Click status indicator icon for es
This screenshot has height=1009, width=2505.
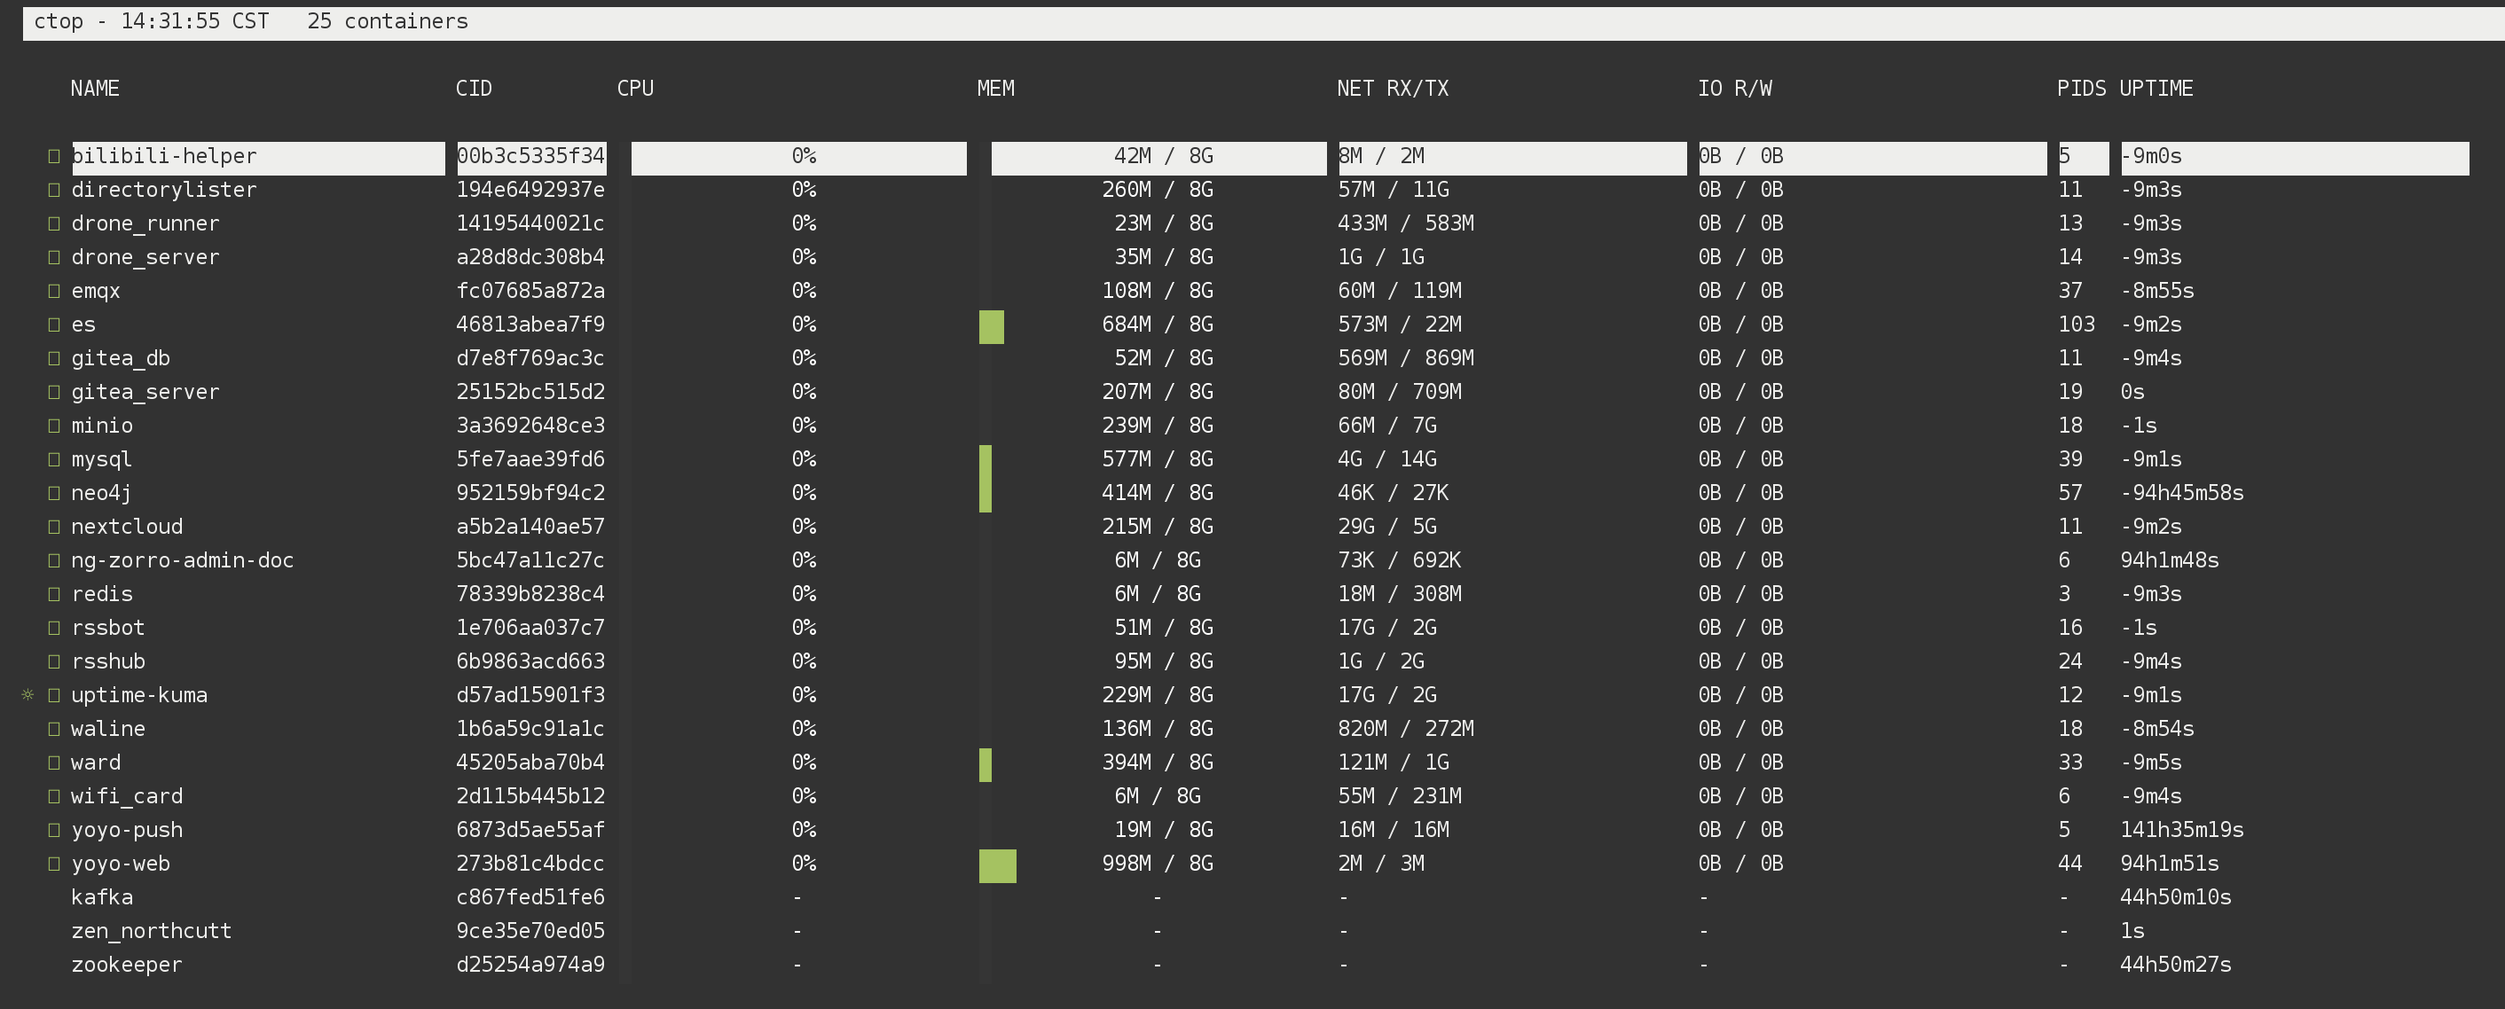[x=54, y=325]
